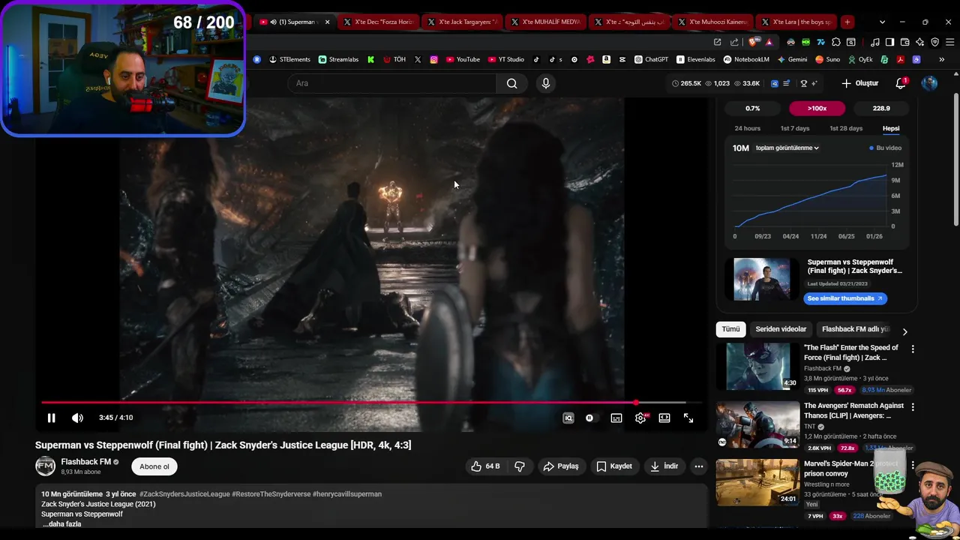Image resolution: width=960 pixels, height=540 pixels.
Task: Pause the video with the pause button
Action: click(51, 418)
